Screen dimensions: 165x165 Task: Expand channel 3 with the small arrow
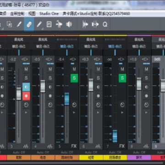coord(26,112)
